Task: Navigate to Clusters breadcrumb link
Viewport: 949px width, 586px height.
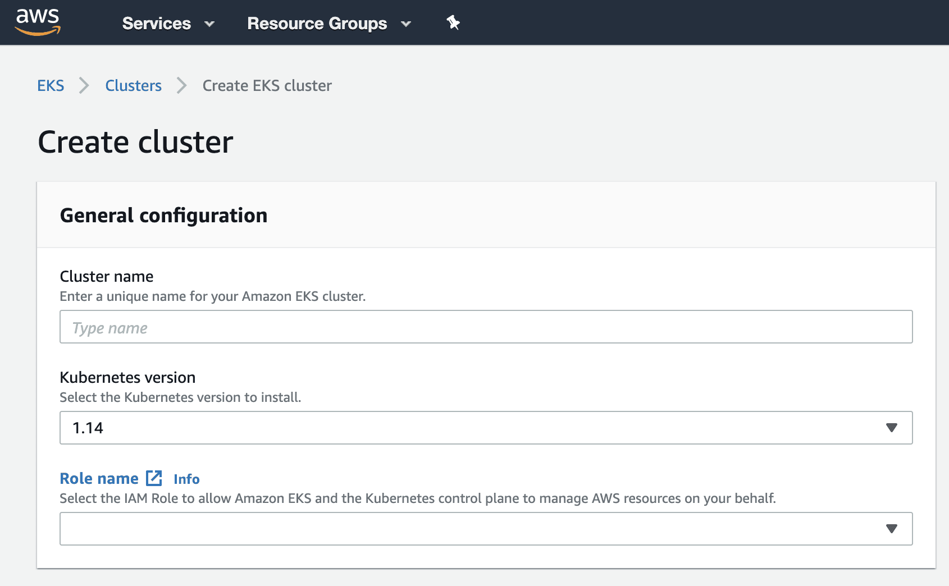Action: click(133, 85)
